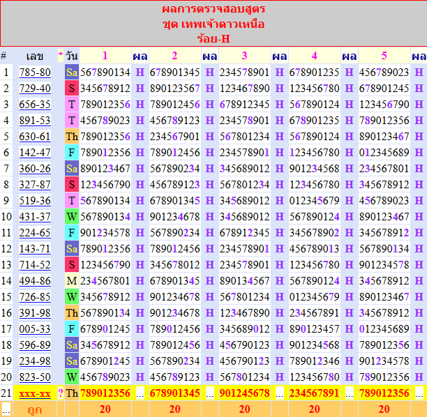This screenshot has height=417, width=427.
Task: Click the orange Th day cell in row 5
Action: coord(72,137)
